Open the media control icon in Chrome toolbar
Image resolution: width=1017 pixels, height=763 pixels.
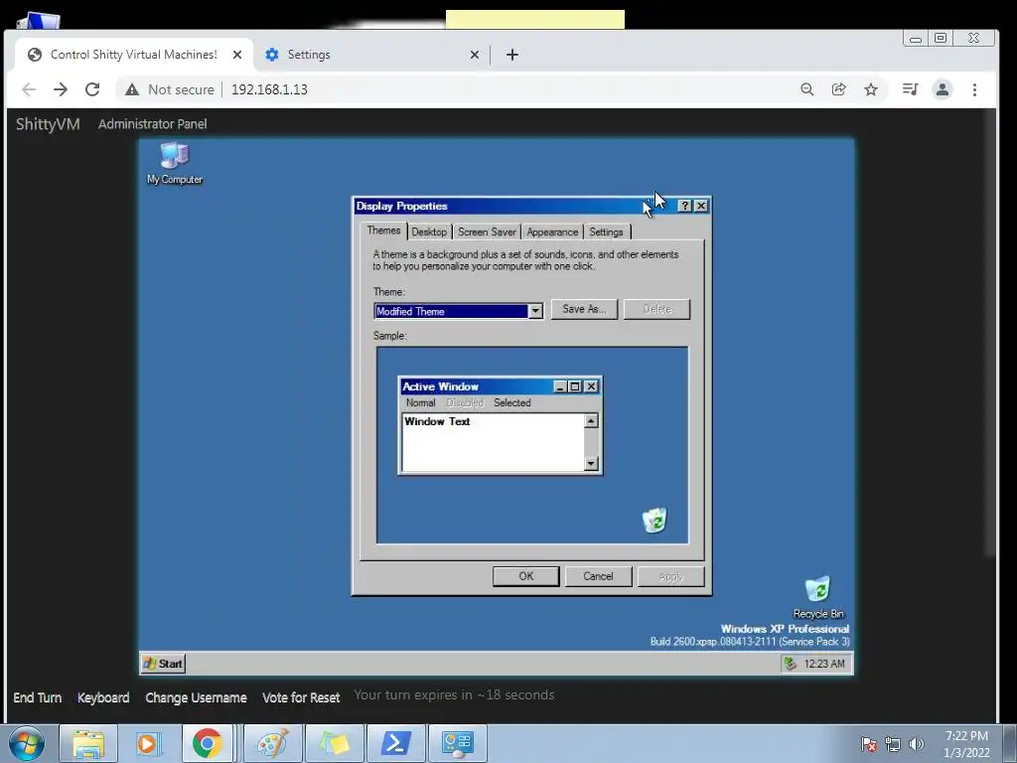click(910, 89)
